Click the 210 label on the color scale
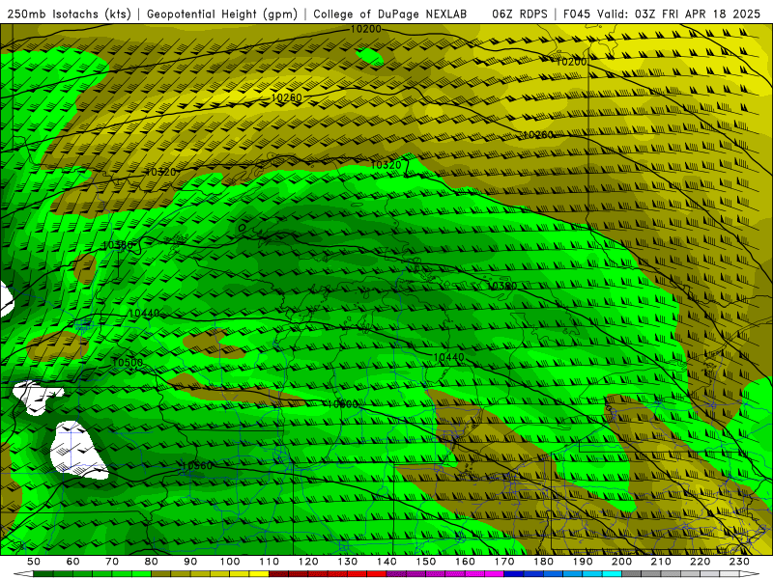Image resolution: width=773 pixels, height=579 pixels. click(x=661, y=562)
